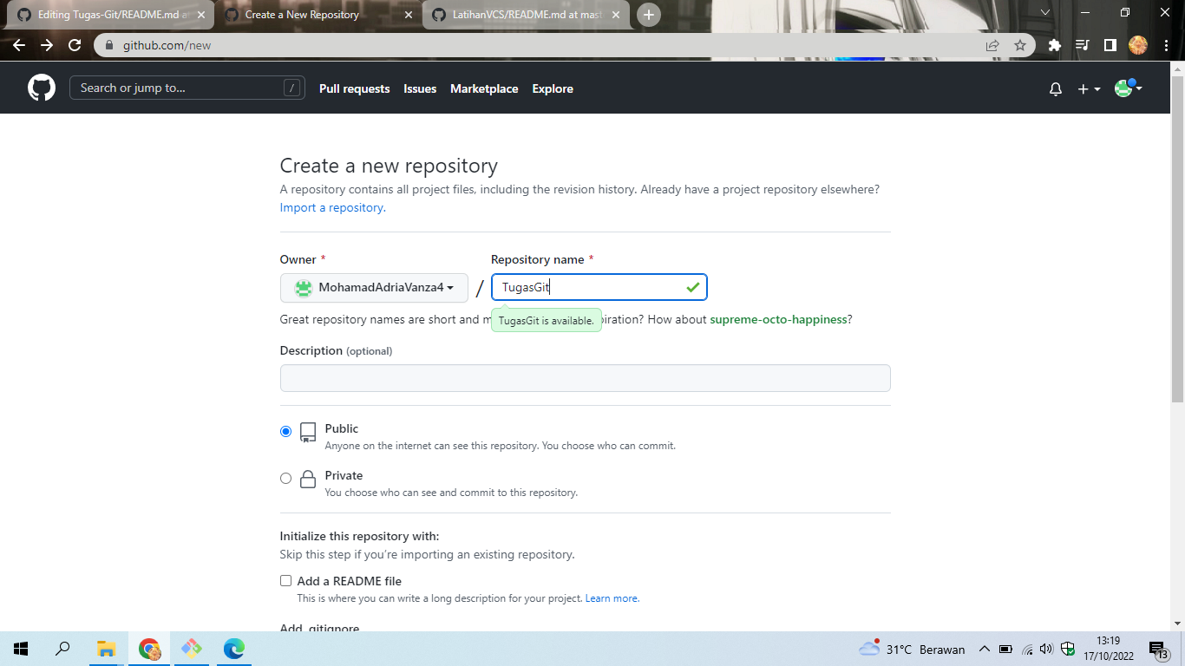Viewport: 1185px width, 666px height.
Task: Select the Public repository option
Action: (x=285, y=430)
